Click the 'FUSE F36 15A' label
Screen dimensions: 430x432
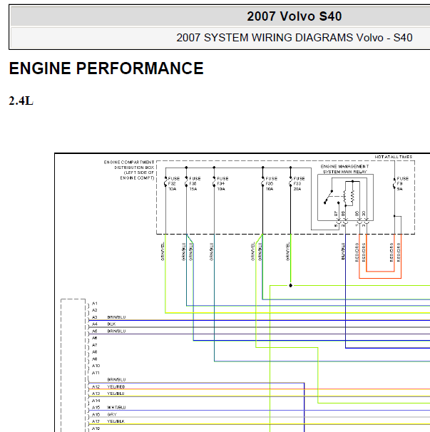(x=195, y=184)
